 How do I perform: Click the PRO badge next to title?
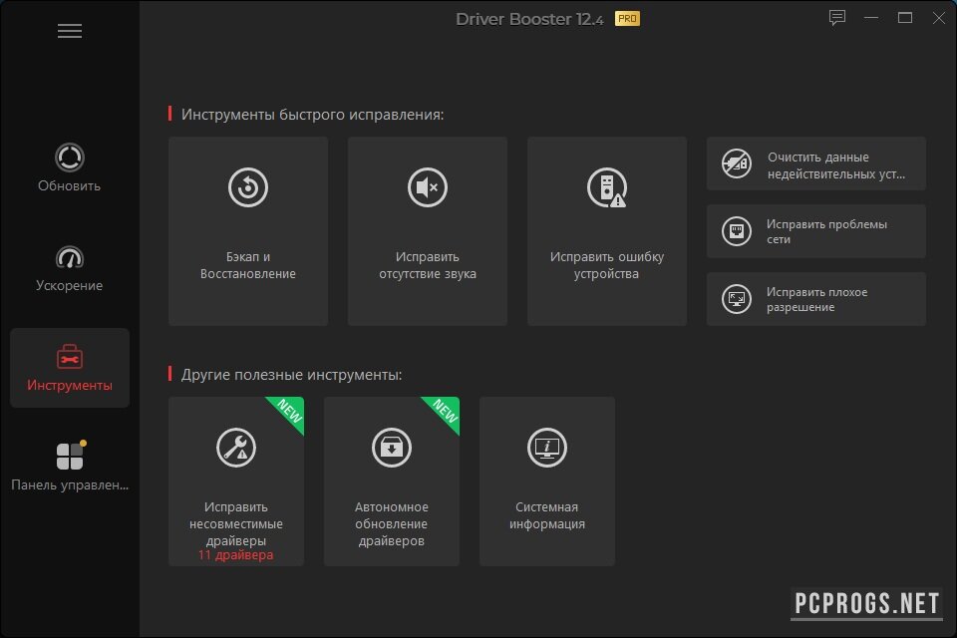[x=627, y=19]
